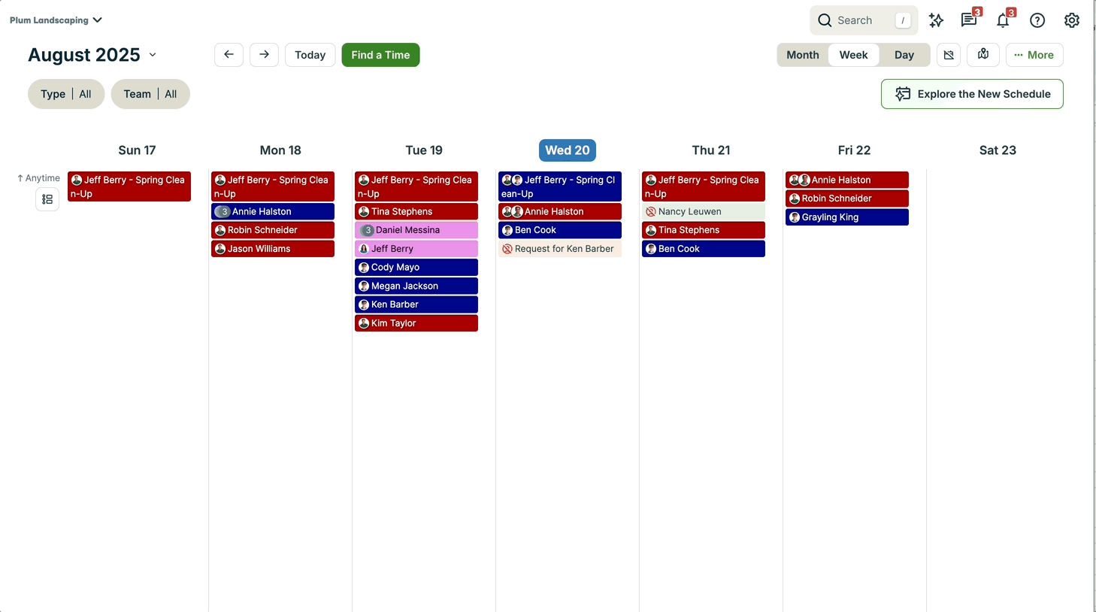
Task: Switch to the map view icon
Action: (x=983, y=55)
